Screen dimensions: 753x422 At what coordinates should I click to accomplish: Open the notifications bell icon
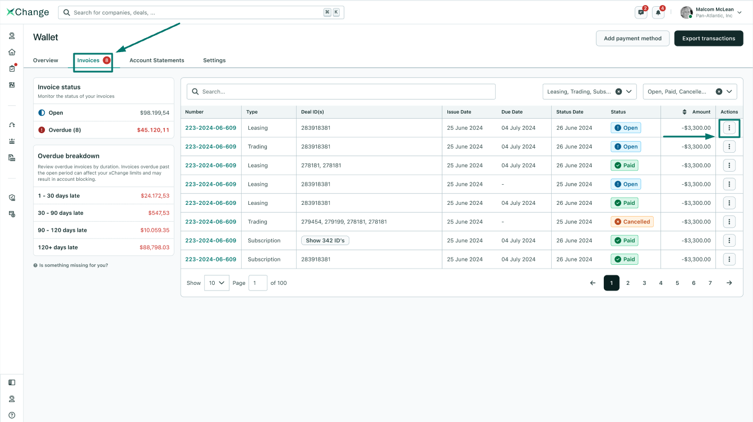pyautogui.click(x=658, y=12)
